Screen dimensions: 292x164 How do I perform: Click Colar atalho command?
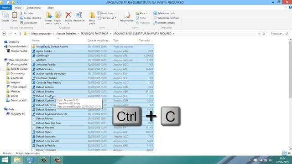pyautogui.click(x=28, y=23)
